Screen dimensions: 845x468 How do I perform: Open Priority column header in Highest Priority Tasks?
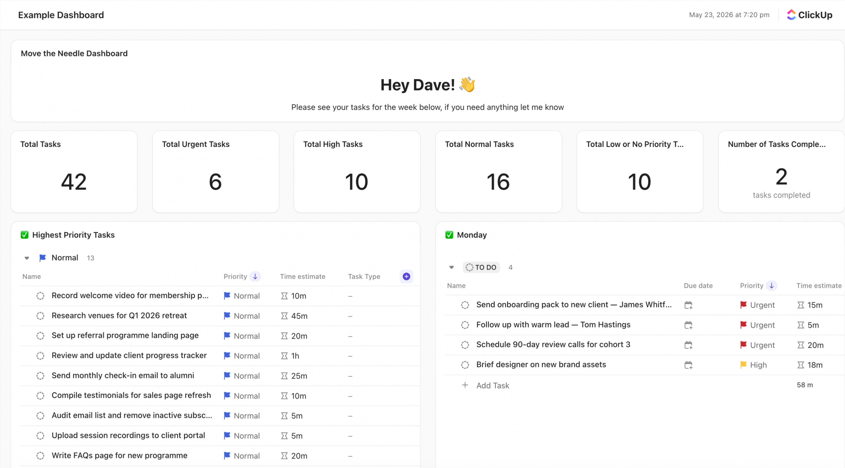(235, 277)
